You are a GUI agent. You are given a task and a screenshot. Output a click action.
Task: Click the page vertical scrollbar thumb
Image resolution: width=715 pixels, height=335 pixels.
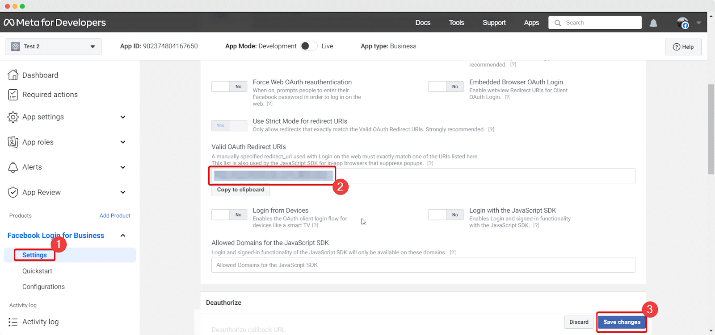[x=711, y=129]
